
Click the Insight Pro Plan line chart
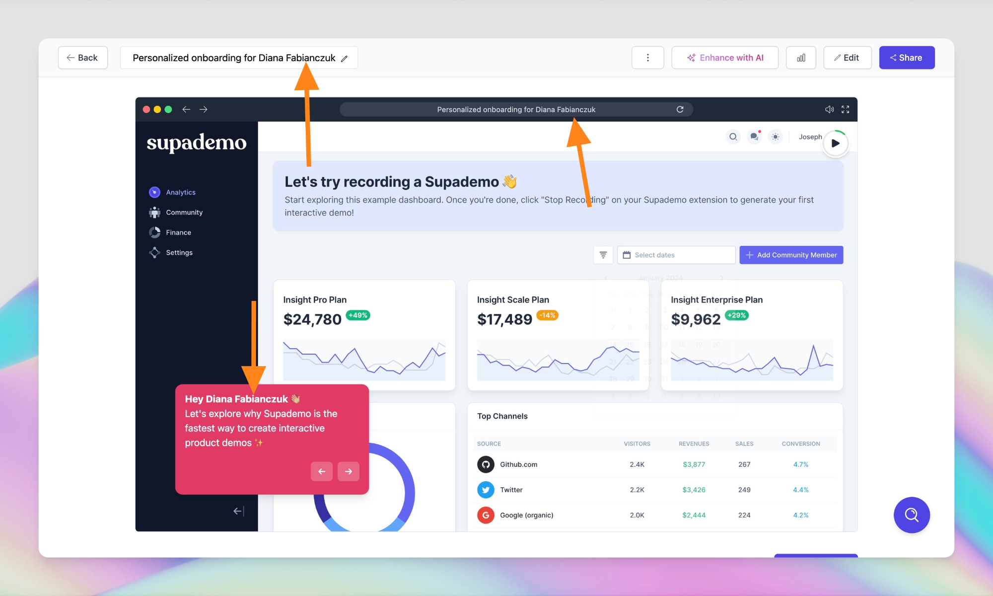(364, 360)
